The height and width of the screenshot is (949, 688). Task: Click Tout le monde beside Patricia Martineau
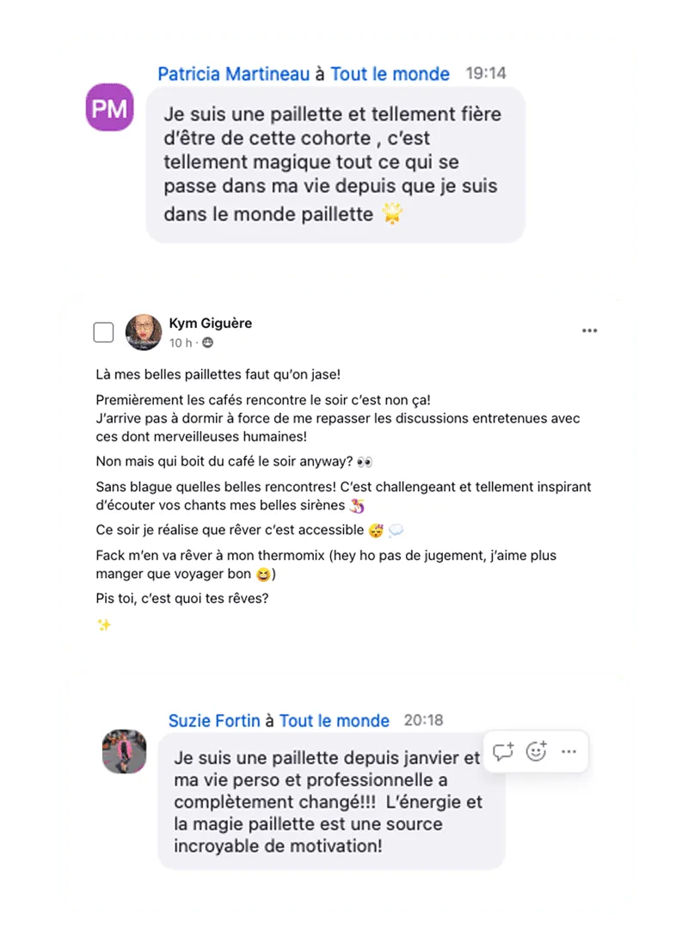(x=390, y=74)
